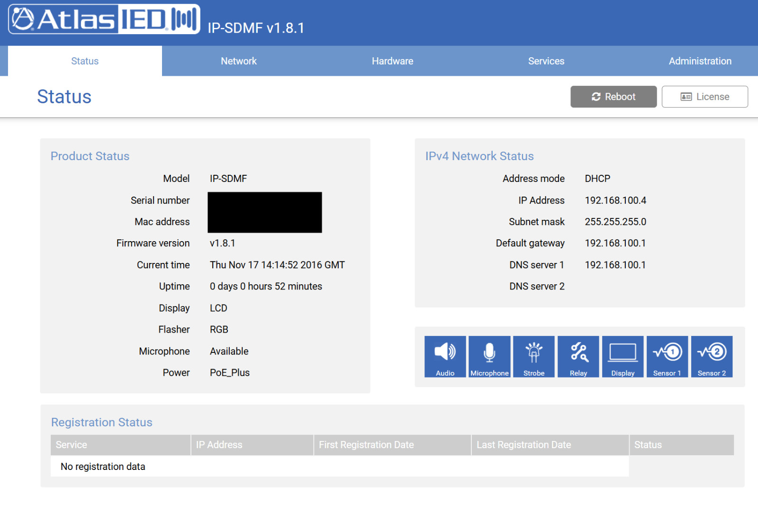This screenshot has height=505, width=758.
Task: Click the AtlasIED logo
Action: pos(104,19)
